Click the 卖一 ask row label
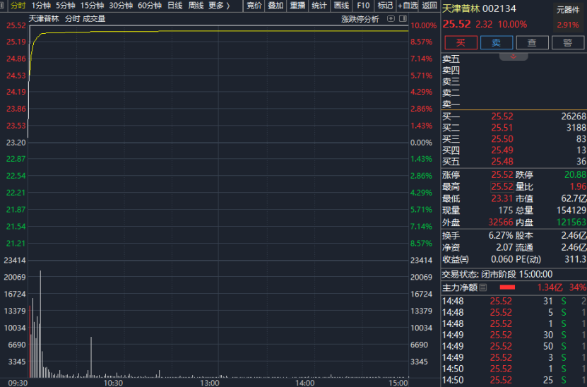This screenshot has width=587, height=387. point(451,105)
